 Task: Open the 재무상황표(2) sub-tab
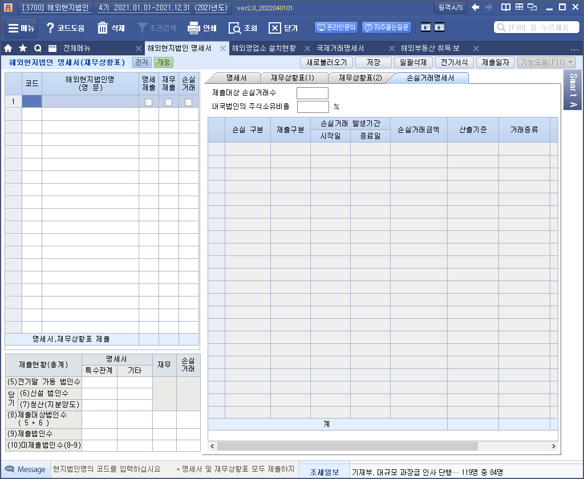(x=360, y=78)
